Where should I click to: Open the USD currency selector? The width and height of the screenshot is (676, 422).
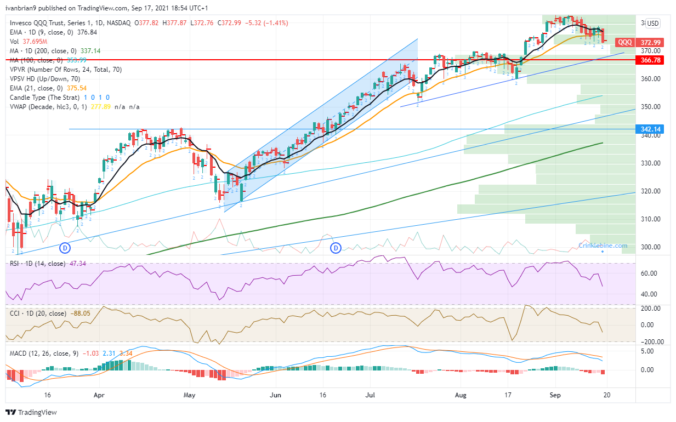652,24
